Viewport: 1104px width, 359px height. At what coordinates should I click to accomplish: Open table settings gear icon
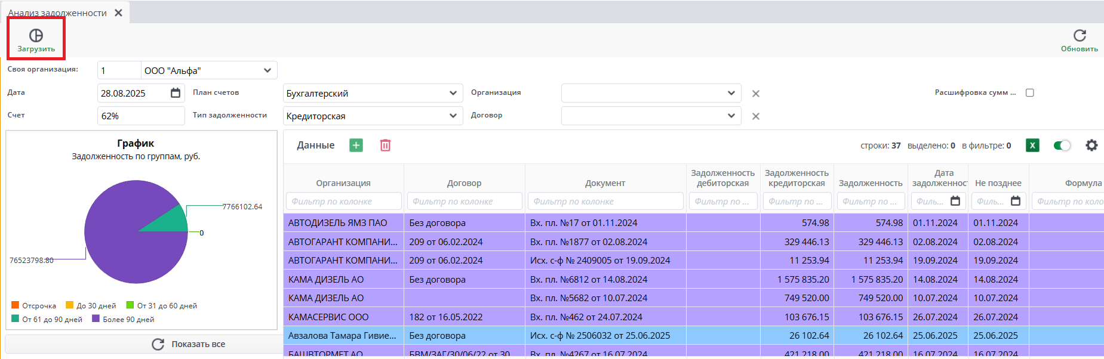pos(1091,146)
